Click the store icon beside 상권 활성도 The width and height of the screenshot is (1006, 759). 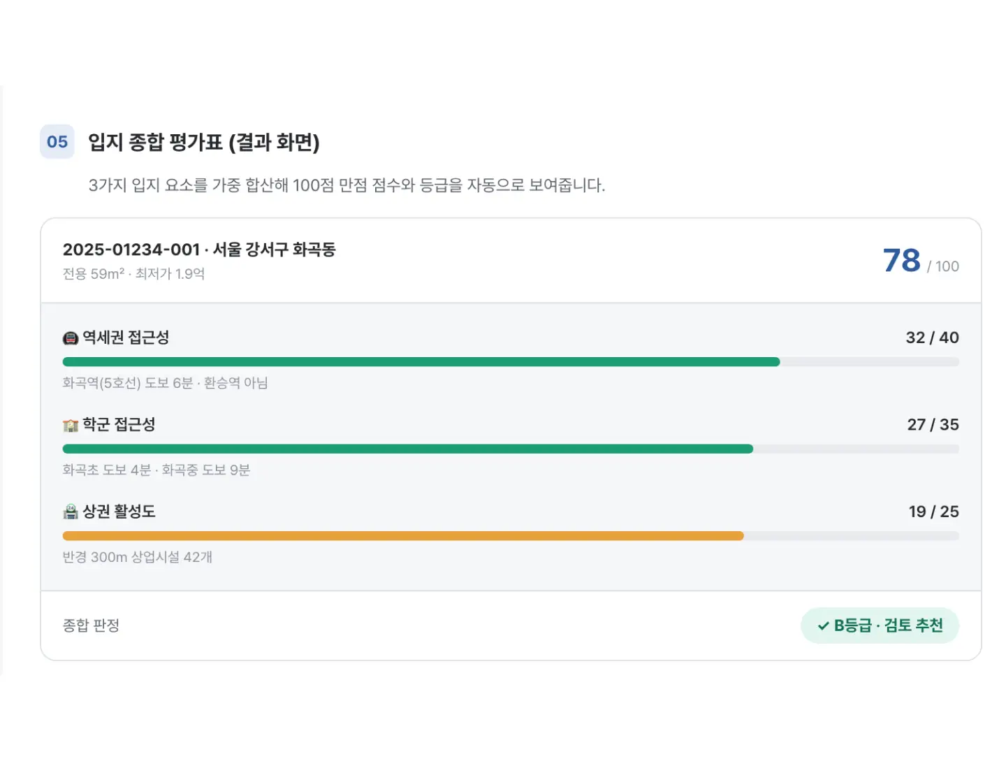pyautogui.click(x=71, y=512)
